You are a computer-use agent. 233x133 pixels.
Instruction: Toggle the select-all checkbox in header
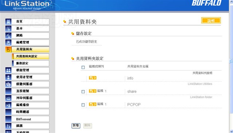tap(83, 67)
